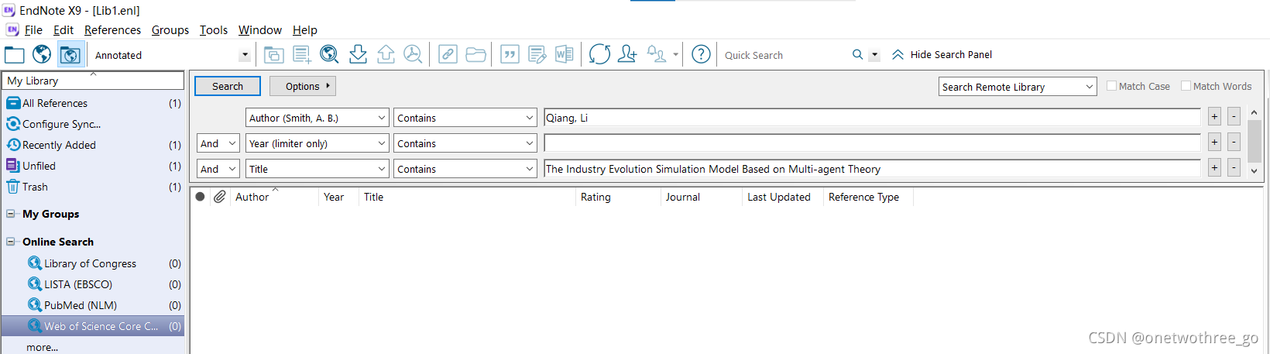1270x354 pixels.
Task: Click the attachment paperclip column header
Action: [220, 197]
